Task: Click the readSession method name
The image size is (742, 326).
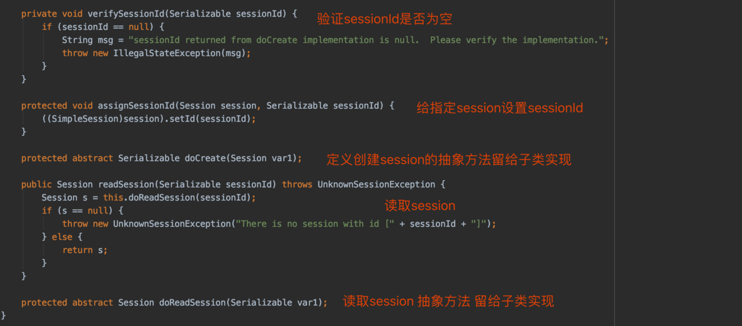Action: (126, 185)
